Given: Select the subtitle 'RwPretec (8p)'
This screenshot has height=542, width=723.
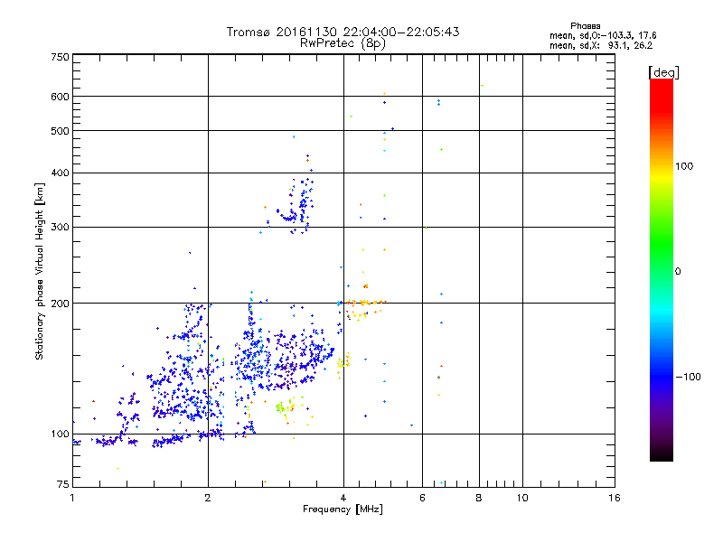Looking at the screenshot, I should (343, 43).
